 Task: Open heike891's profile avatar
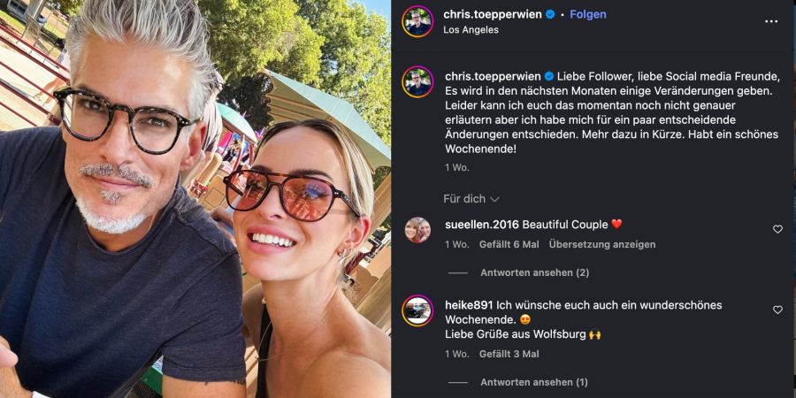coord(417,310)
